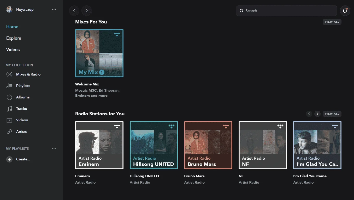Open Tracks in My Collection
The height and width of the screenshot is (200, 354).
coord(21,109)
